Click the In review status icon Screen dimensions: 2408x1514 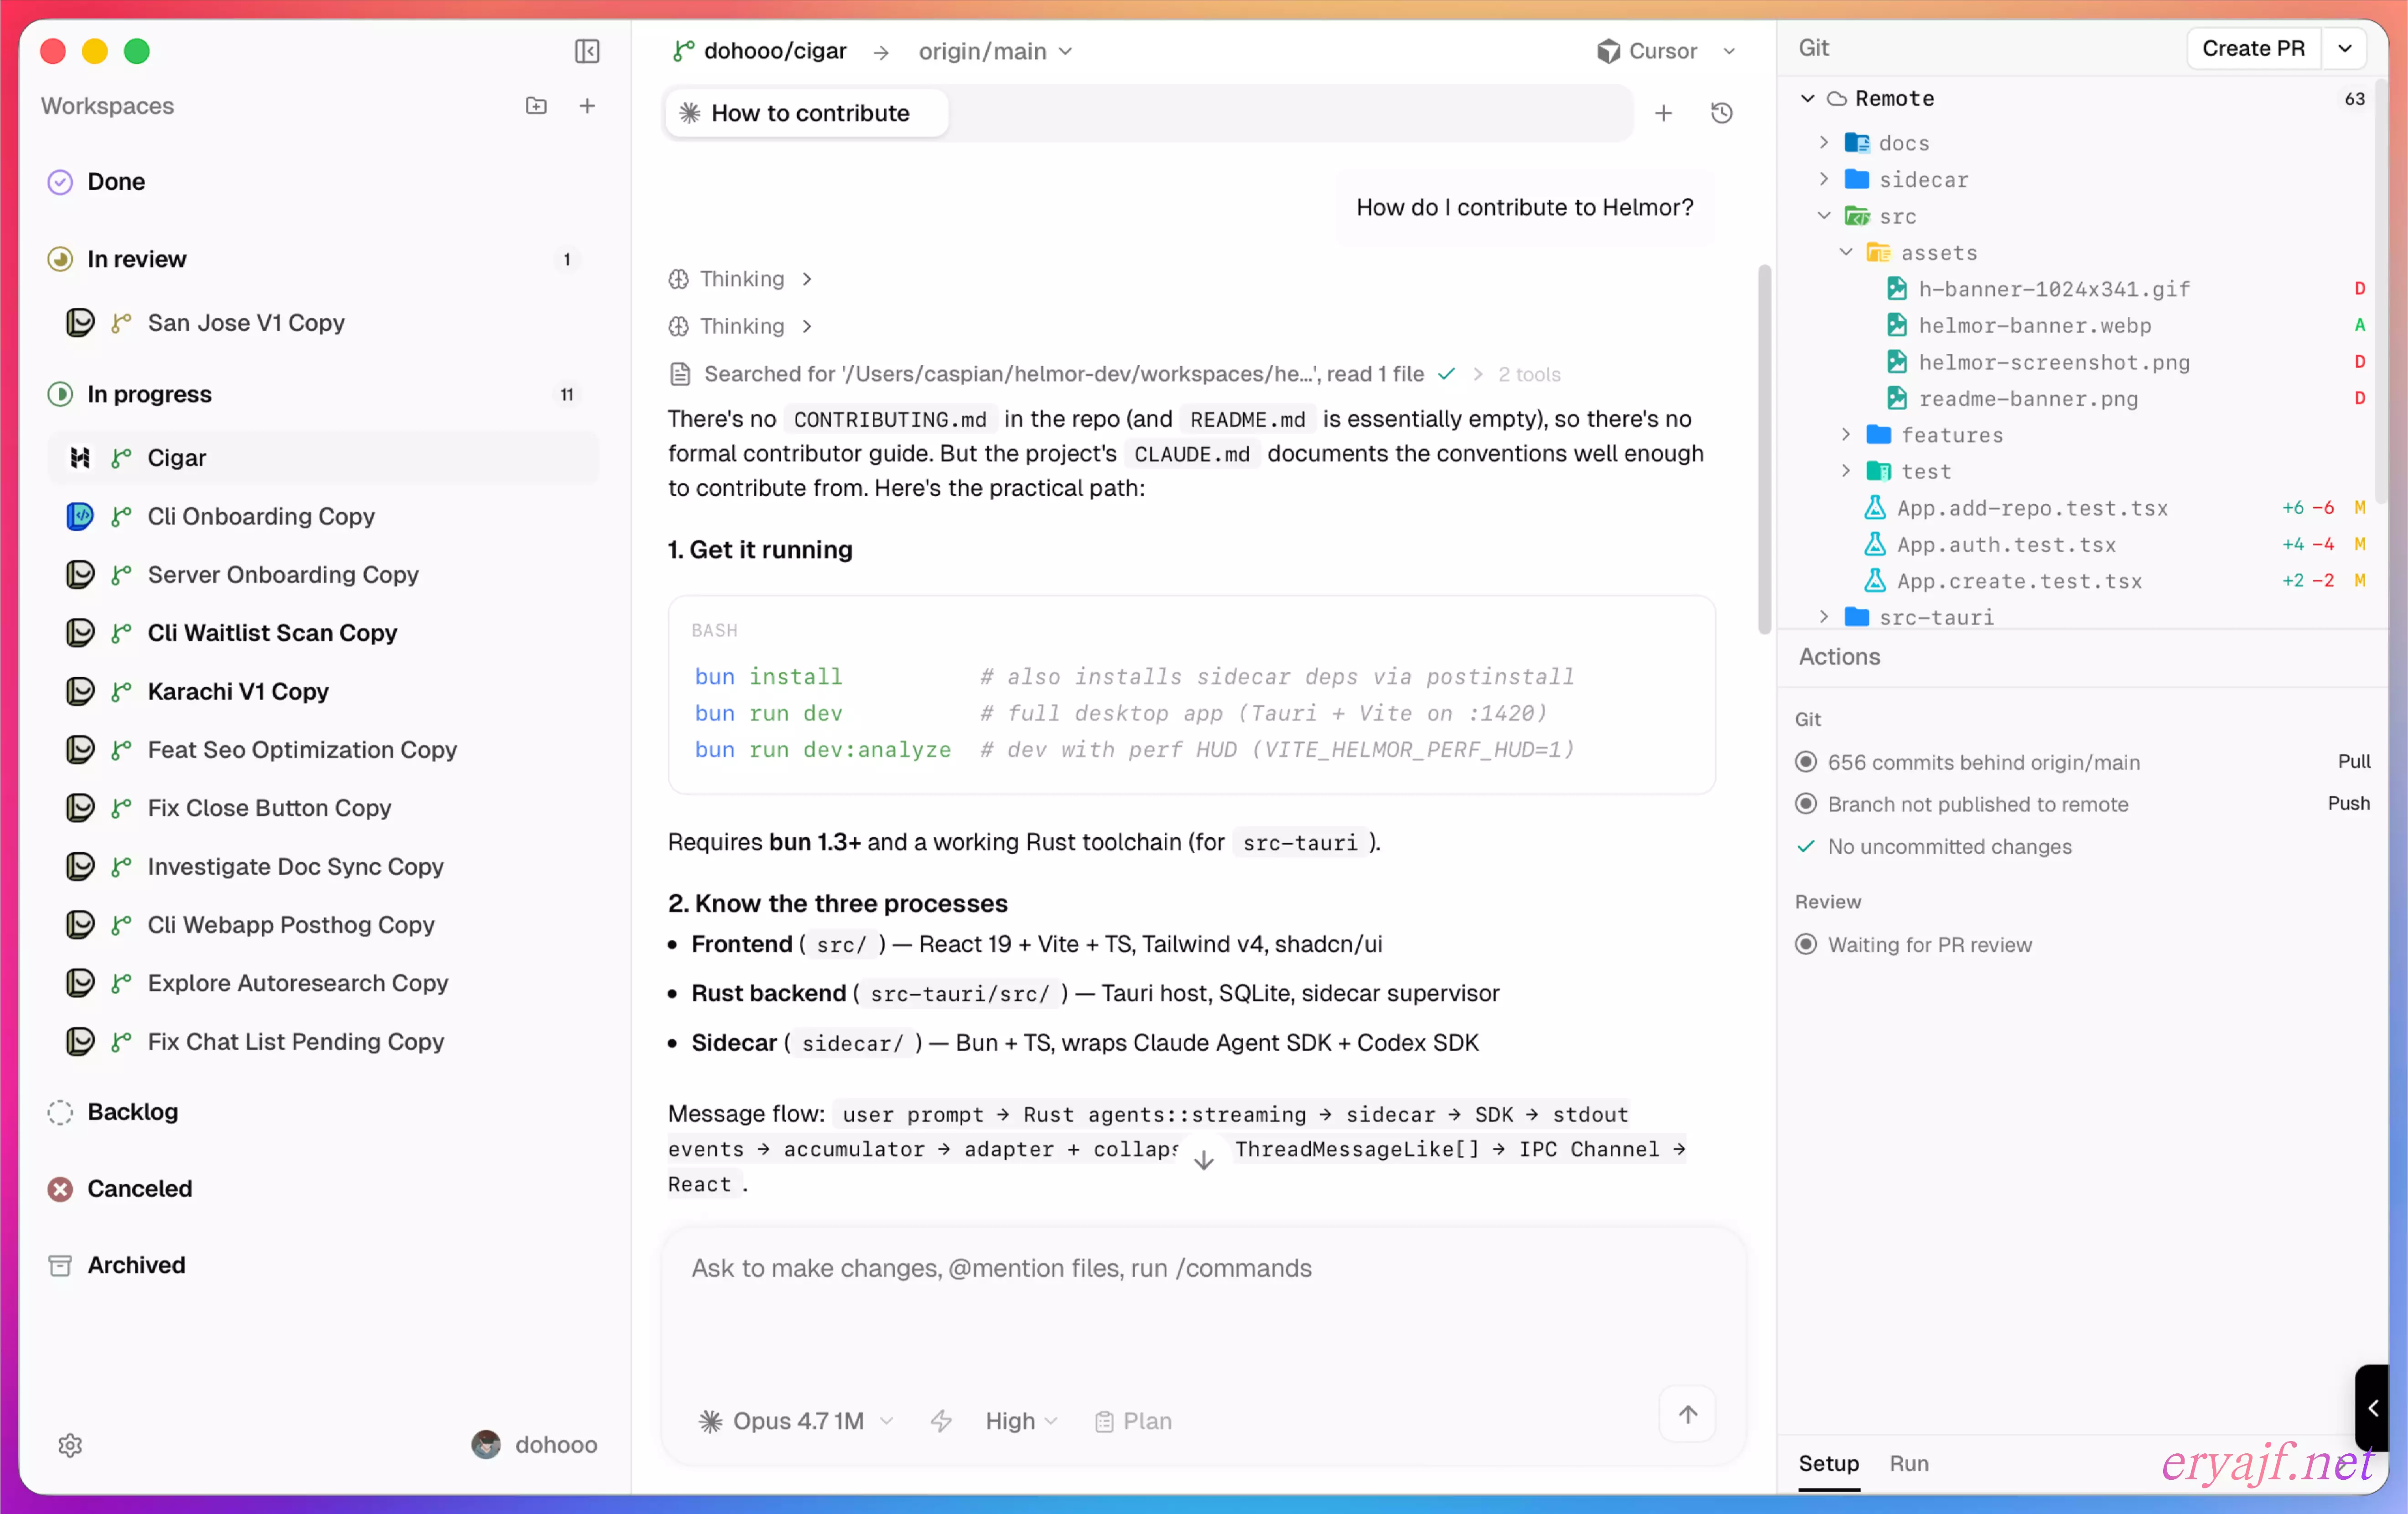coord(60,259)
